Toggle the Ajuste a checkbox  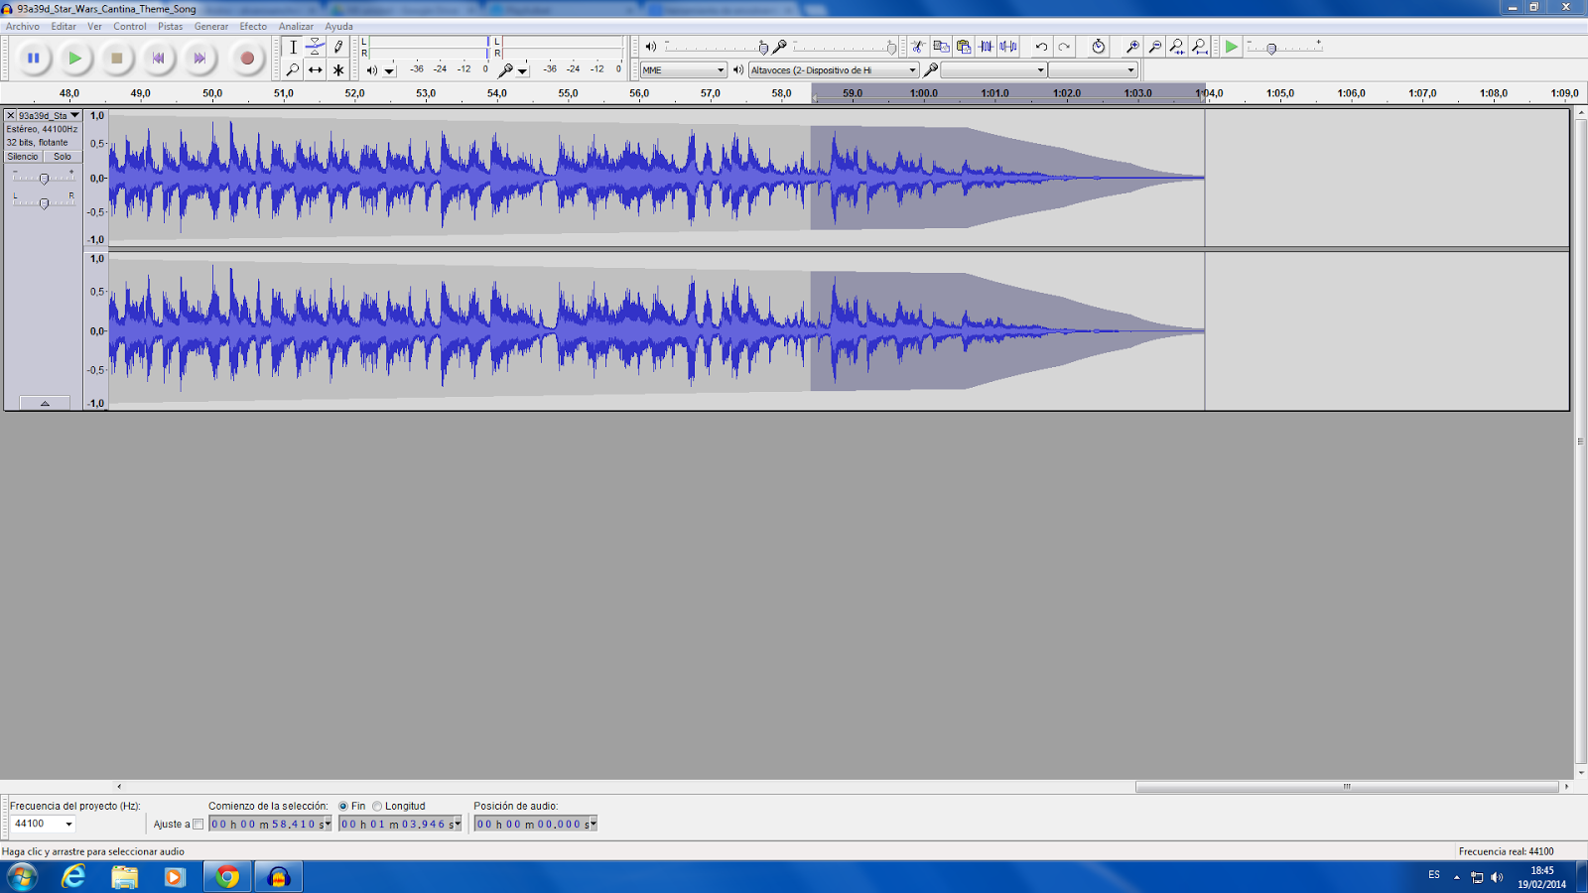pyautogui.click(x=198, y=825)
